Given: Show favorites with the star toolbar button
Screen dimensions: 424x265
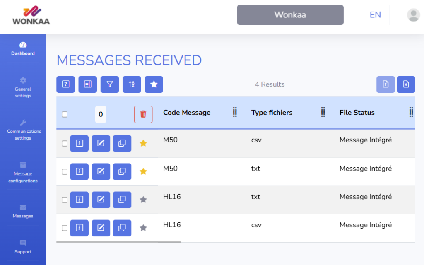Looking at the screenshot, I should pyautogui.click(x=154, y=84).
